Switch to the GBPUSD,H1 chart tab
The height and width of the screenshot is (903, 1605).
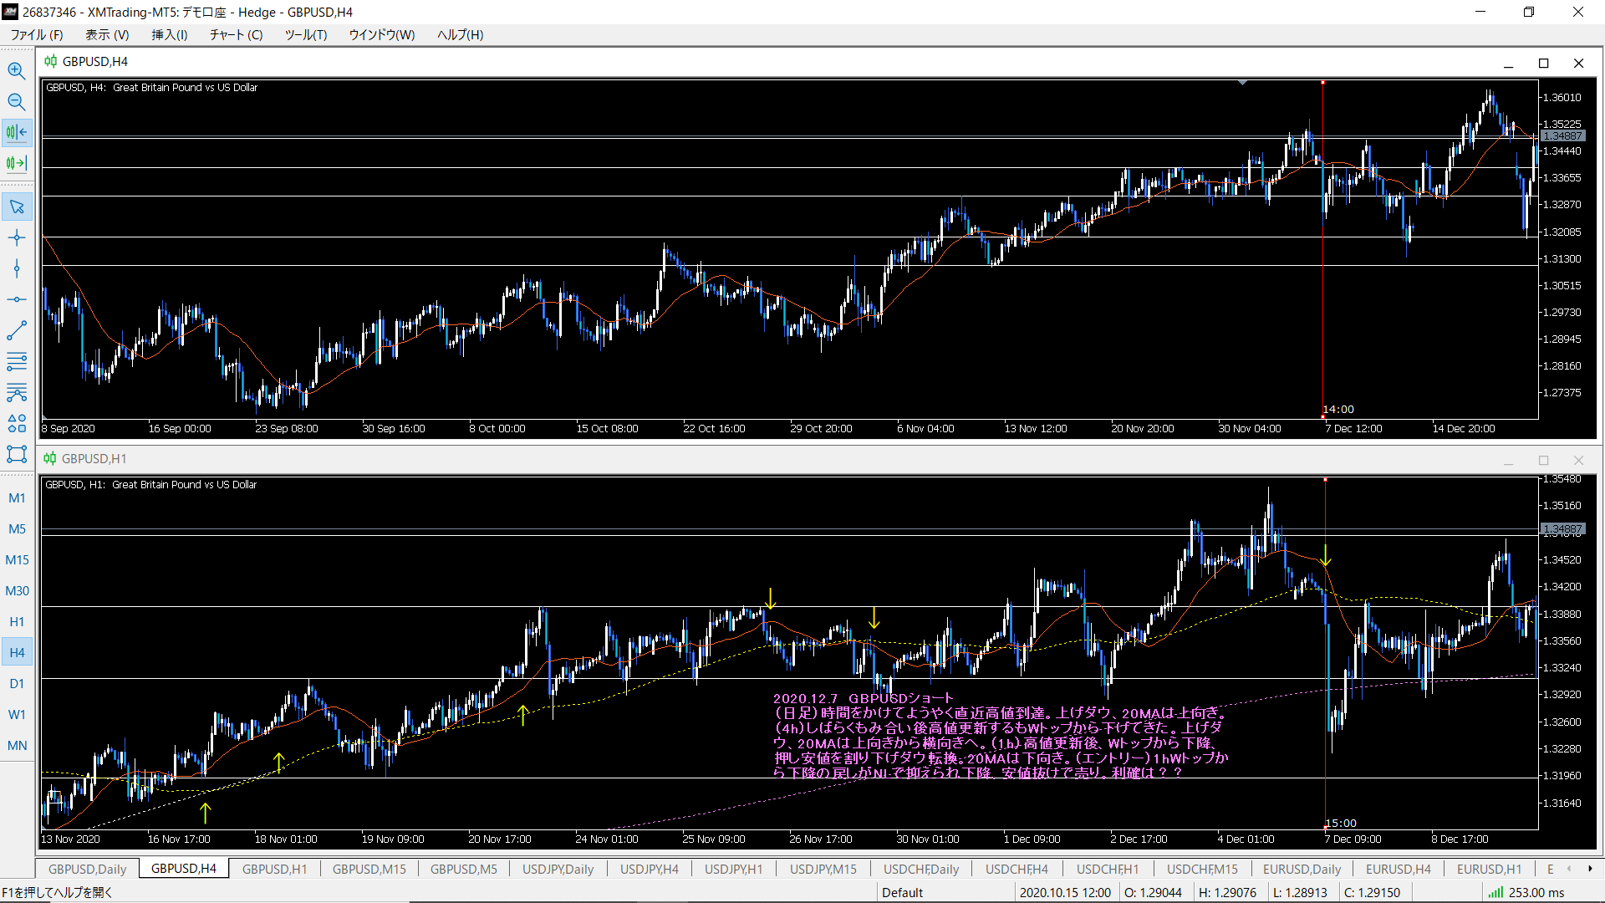click(274, 869)
